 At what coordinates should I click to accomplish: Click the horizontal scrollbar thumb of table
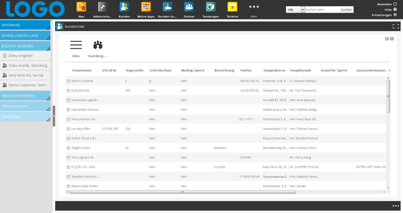[x=183, y=192]
